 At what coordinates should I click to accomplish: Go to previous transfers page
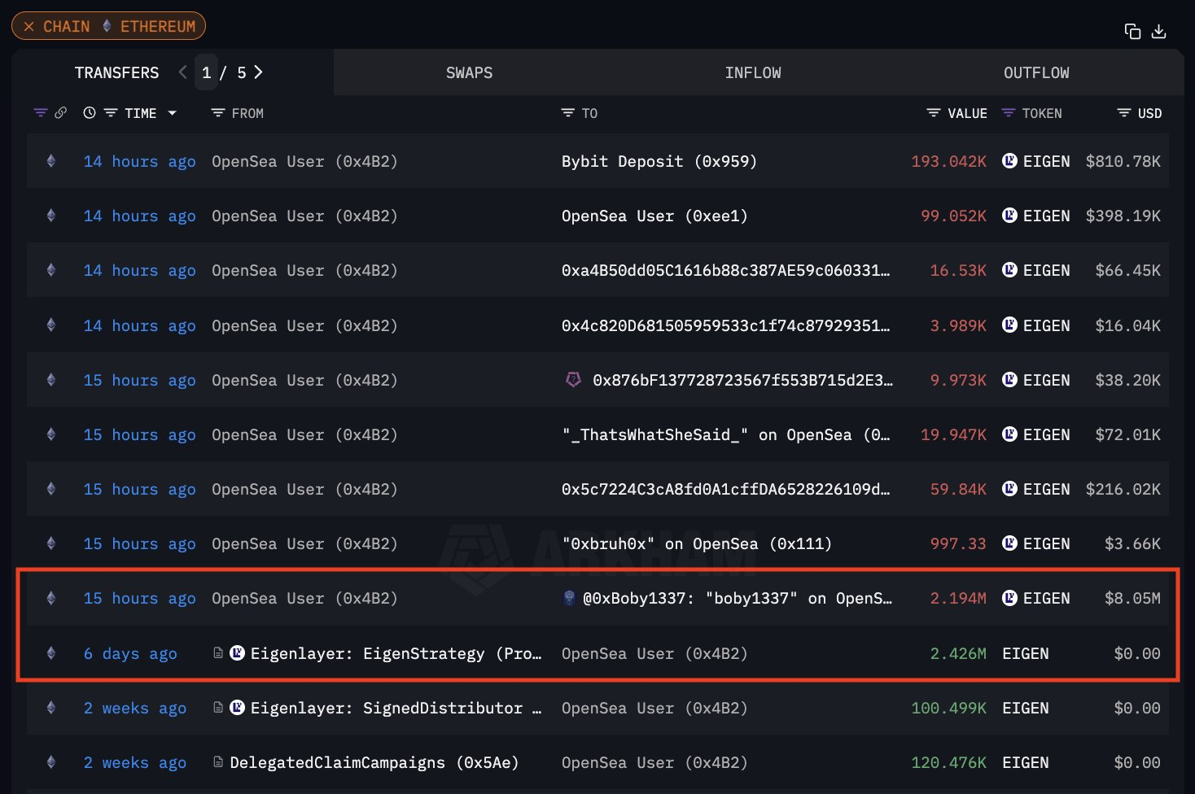tap(182, 72)
